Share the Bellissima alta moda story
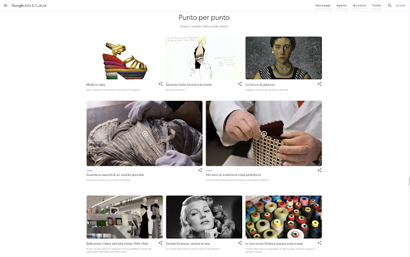 click(x=160, y=243)
